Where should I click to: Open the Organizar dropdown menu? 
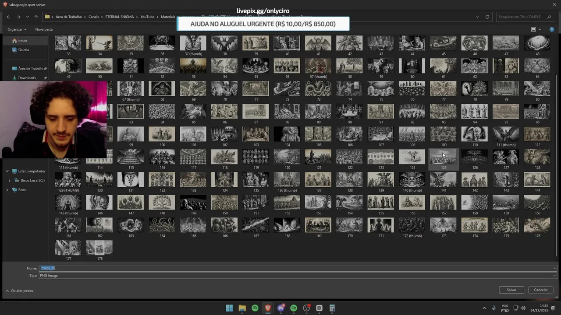point(17,29)
